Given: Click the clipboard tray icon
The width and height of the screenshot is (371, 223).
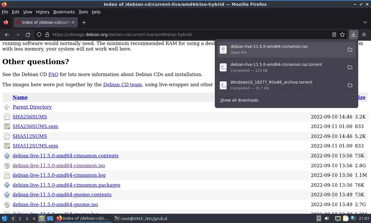Looking at the screenshot, I should click(345, 218).
